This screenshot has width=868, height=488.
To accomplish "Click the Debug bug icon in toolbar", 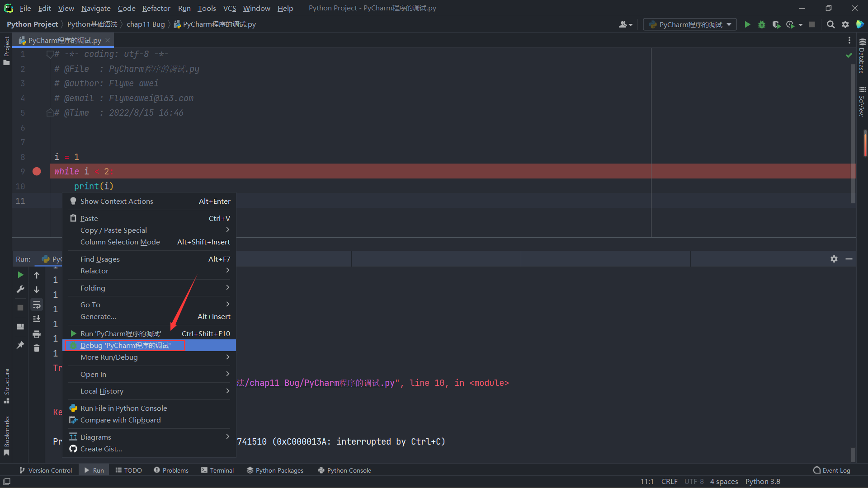I will [762, 24].
